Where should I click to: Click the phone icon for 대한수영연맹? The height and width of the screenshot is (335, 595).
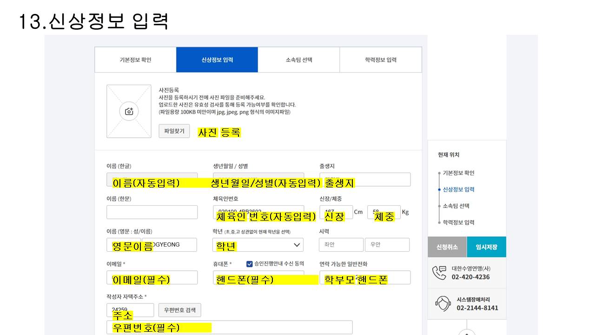coord(439,273)
